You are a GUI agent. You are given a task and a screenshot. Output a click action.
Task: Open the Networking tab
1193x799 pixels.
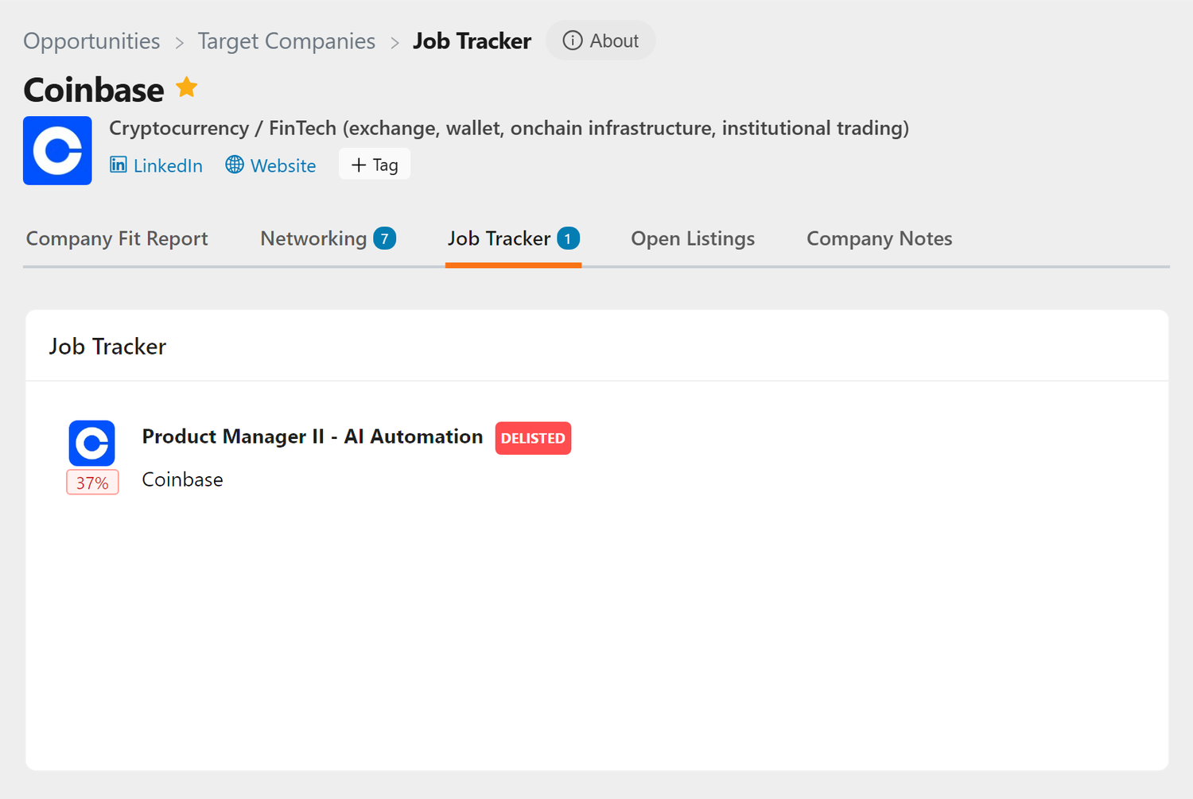[328, 239]
